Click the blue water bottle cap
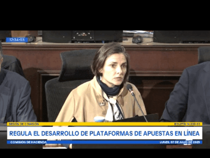This screenshot has height=158, width=210. point(100,119)
